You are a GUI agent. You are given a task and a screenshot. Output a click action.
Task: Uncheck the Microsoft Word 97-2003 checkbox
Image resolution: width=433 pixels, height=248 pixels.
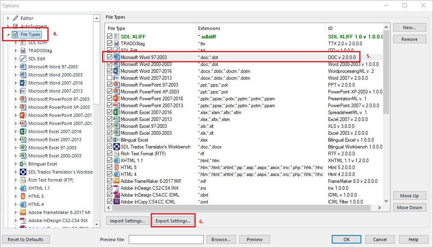110,57
